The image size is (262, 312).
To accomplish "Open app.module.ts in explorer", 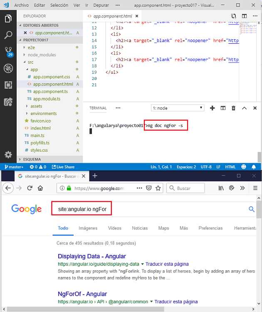I will coord(47,99).
